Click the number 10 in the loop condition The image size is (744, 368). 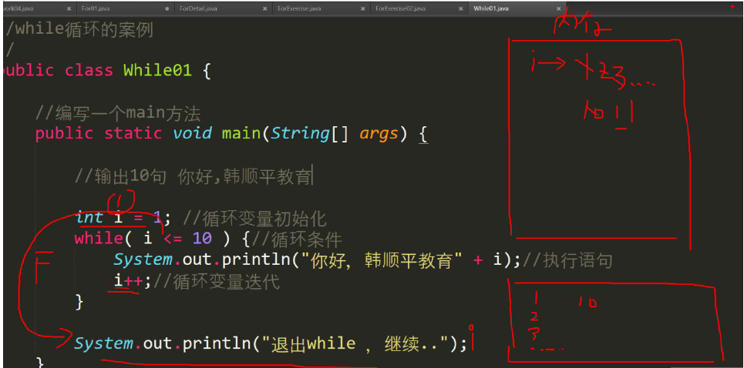tap(202, 238)
